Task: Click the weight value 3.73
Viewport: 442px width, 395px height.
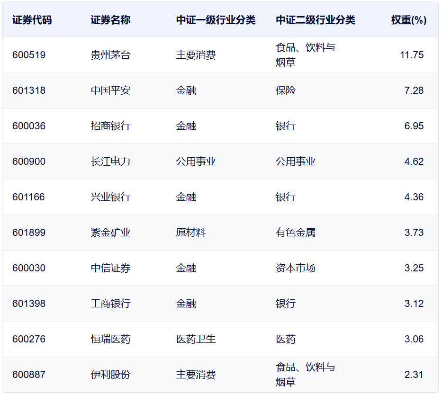Action: coord(414,233)
